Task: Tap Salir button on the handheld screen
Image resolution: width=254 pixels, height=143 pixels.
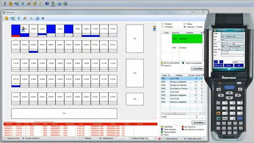Action: coord(239,65)
